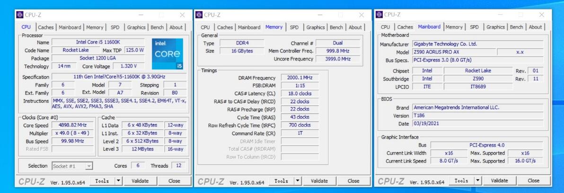
Task: Open the Memory tab in the CPU window
Action: (x=95, y=27)
